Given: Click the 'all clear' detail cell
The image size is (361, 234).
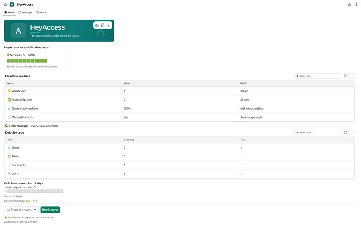Looking at the screenshot, I should [245, 100].
